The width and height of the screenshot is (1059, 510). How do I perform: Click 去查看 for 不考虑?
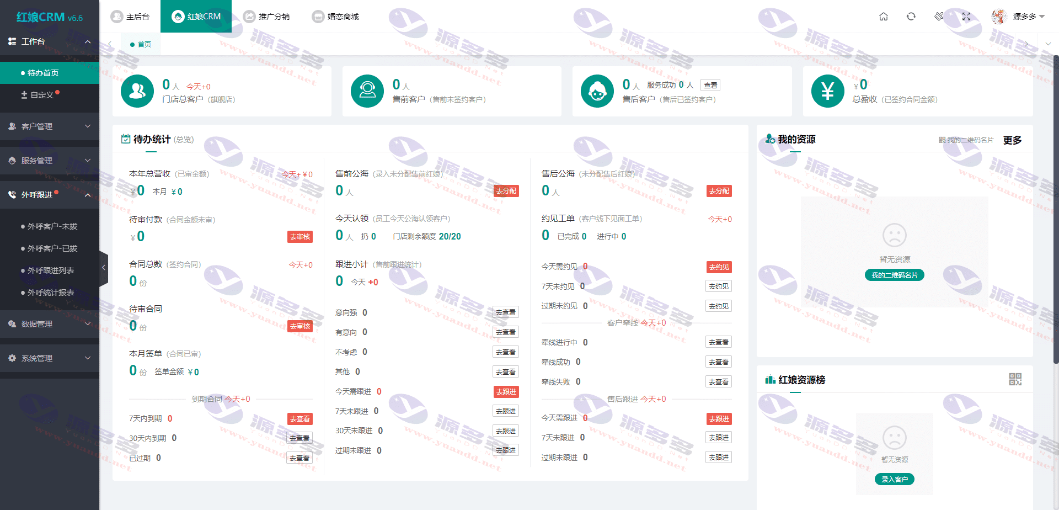coord(506,352)
